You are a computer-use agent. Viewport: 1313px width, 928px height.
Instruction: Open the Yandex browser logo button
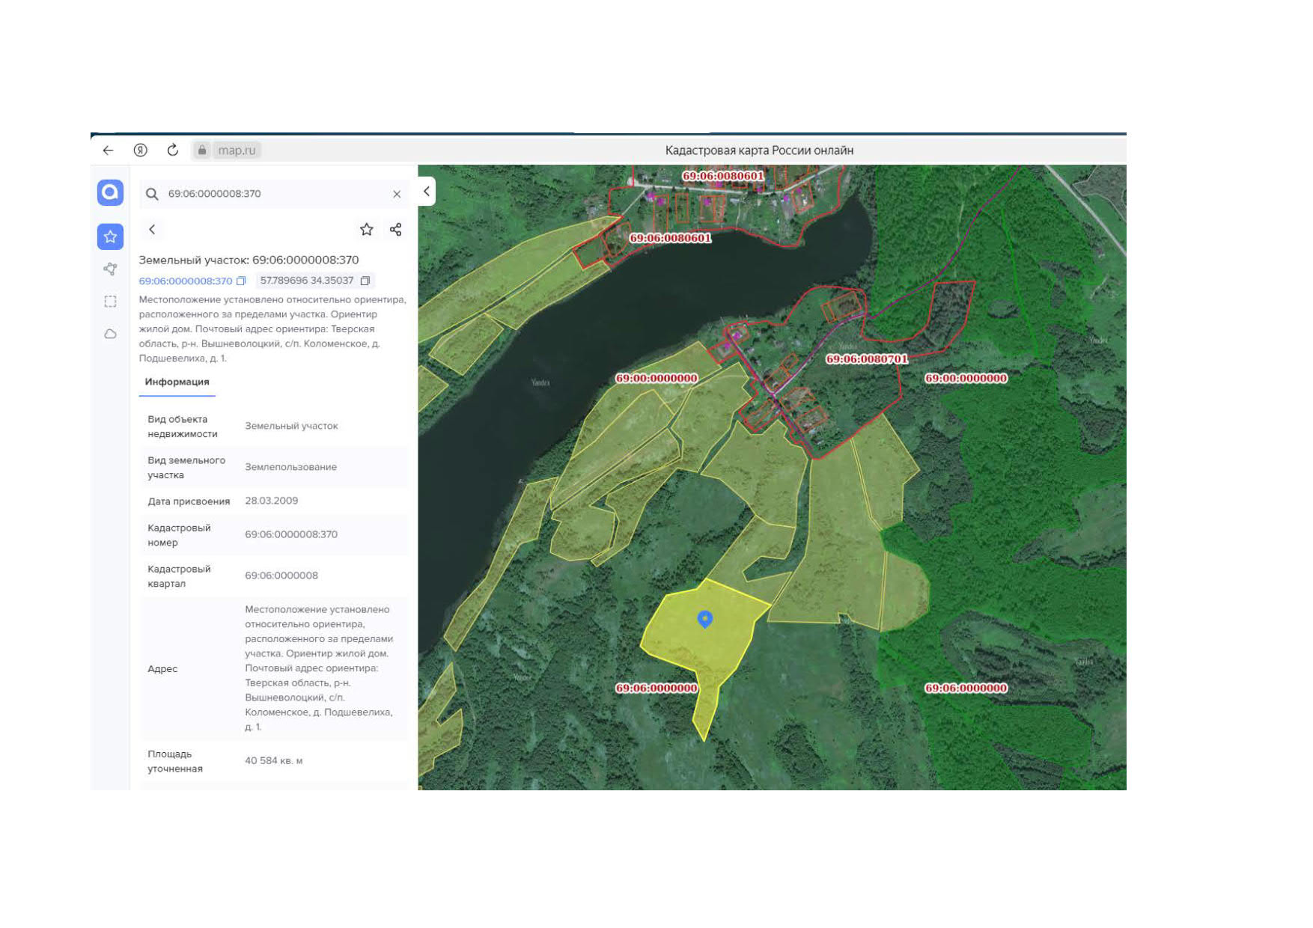click(x=140, y=150)
